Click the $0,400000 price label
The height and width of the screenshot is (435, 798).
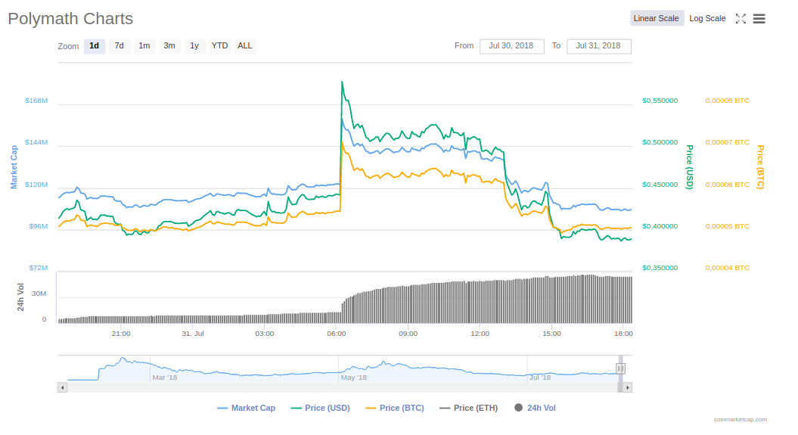click(660, 226)
